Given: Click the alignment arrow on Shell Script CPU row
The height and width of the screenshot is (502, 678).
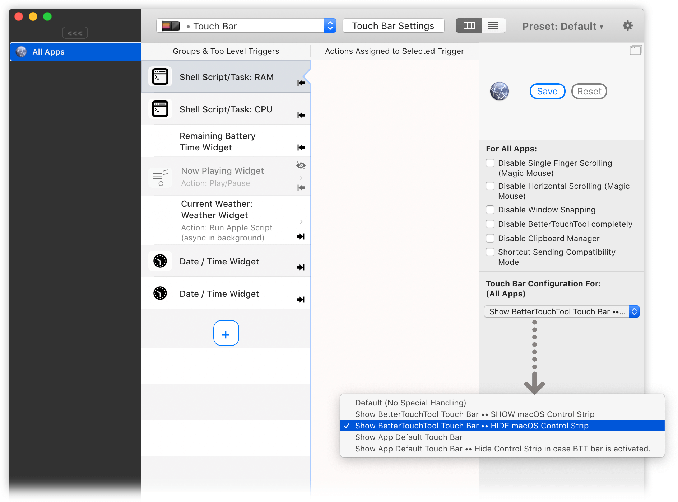Looking at the screenshot, I should 301,115.
